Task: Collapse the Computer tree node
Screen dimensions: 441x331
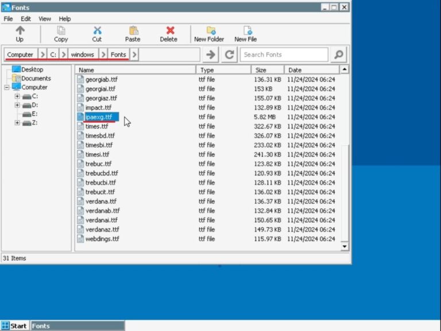Action: pos(7,88)
